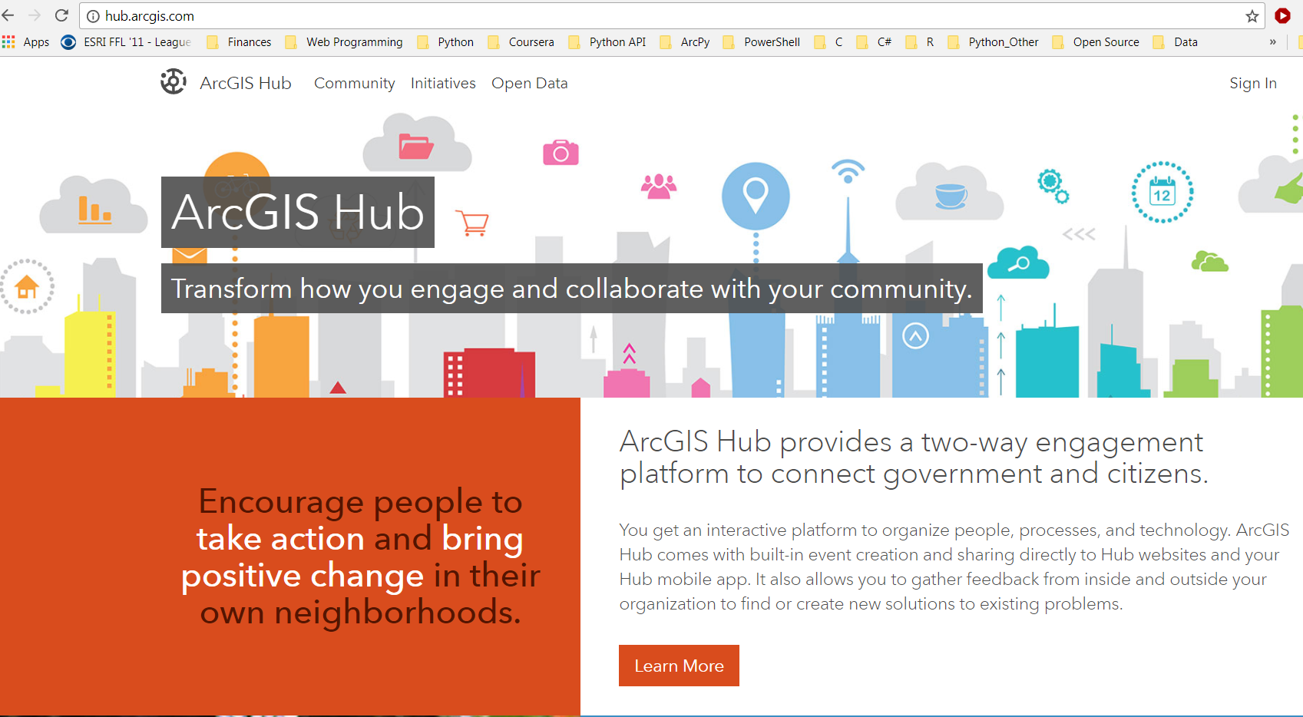This screenshot has width=1303, height=717.
Task: Click the site info icon in address bar
Action: [93, 16]
